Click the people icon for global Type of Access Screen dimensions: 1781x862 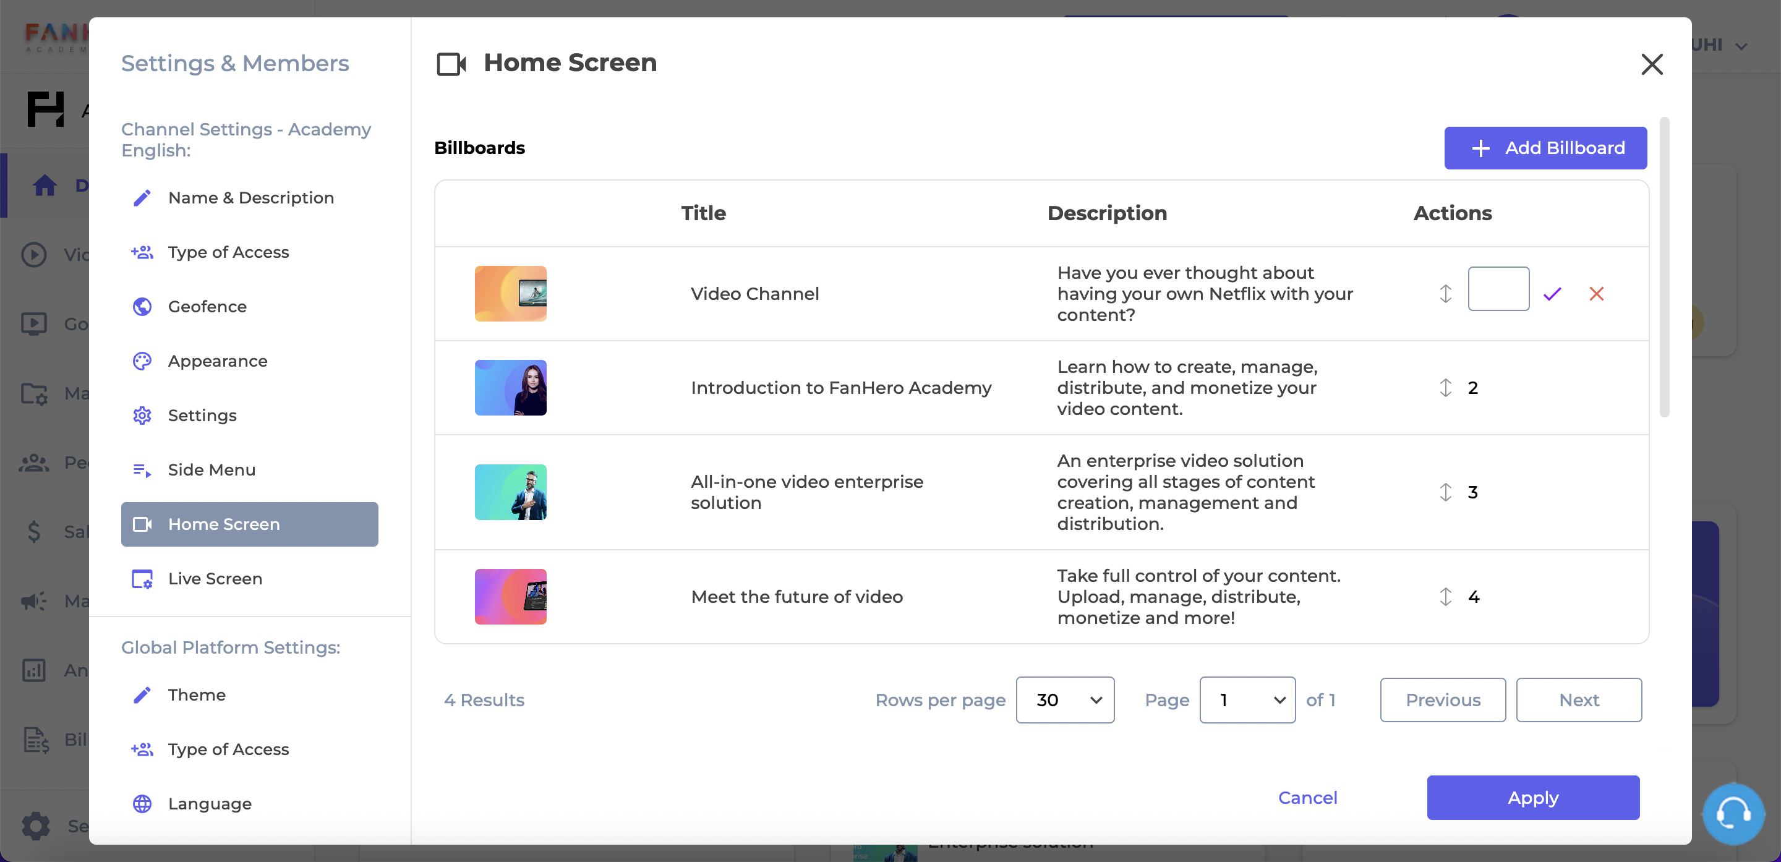pos(142,749)
